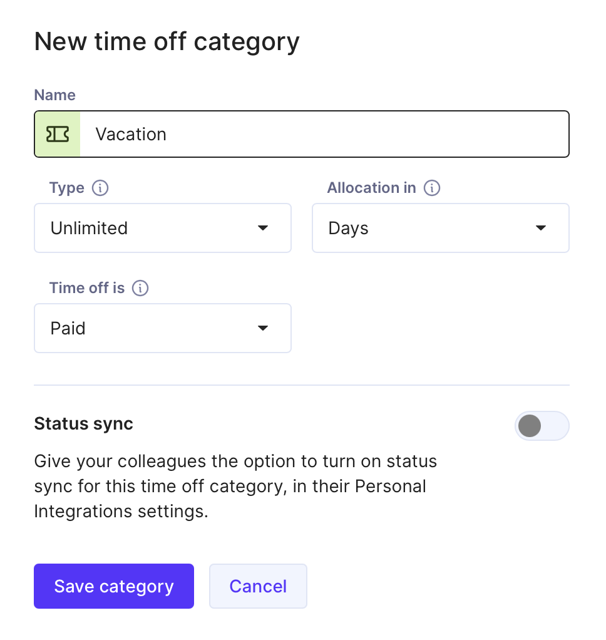This screenshot has width=606, height=640.
Task: Click the Type field label
Action: (66, 188)
